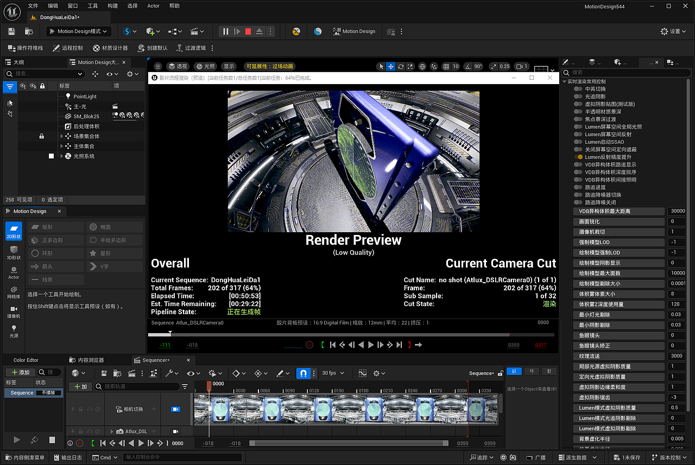
Task: Open the 文件 menu
Action: point(33,6)
